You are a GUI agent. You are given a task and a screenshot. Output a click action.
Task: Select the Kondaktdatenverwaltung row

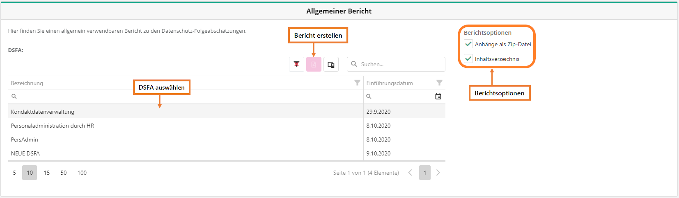pyautogui.click(x=43, y=112)
